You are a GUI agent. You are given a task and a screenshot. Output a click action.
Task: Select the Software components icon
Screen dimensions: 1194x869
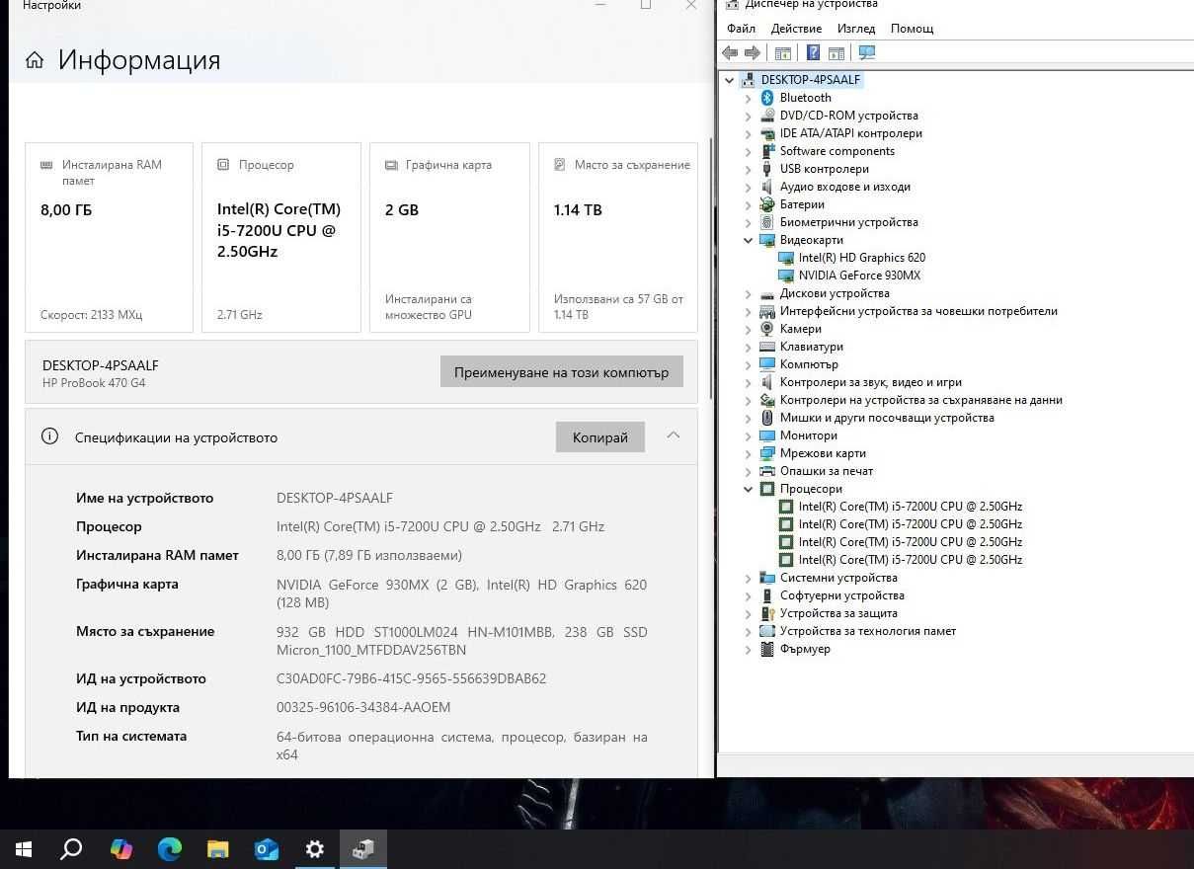[x=767, y=151]
